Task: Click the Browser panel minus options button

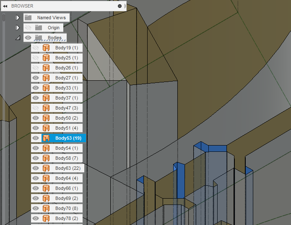Action: click(x=120, y=6)
